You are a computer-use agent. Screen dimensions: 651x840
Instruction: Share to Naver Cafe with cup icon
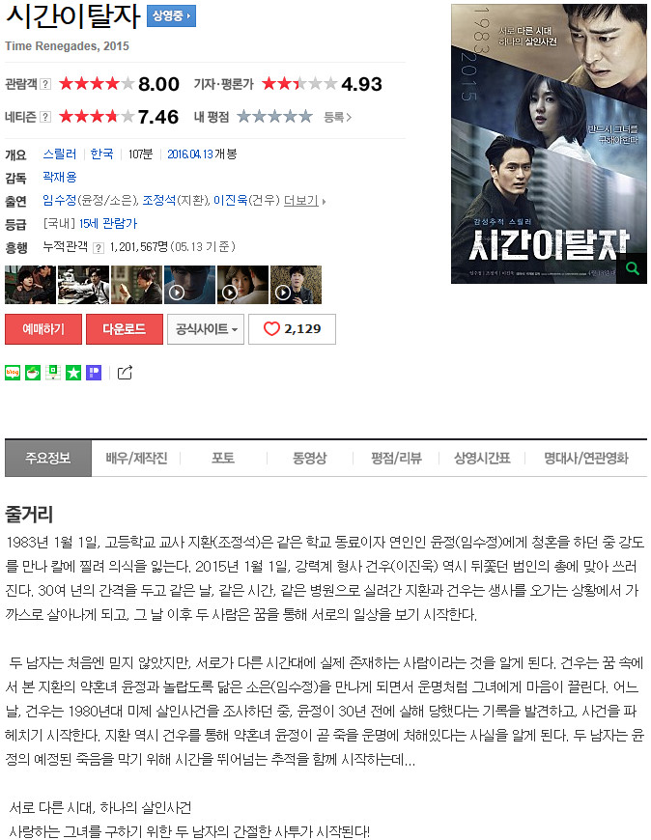click(33, 373)
